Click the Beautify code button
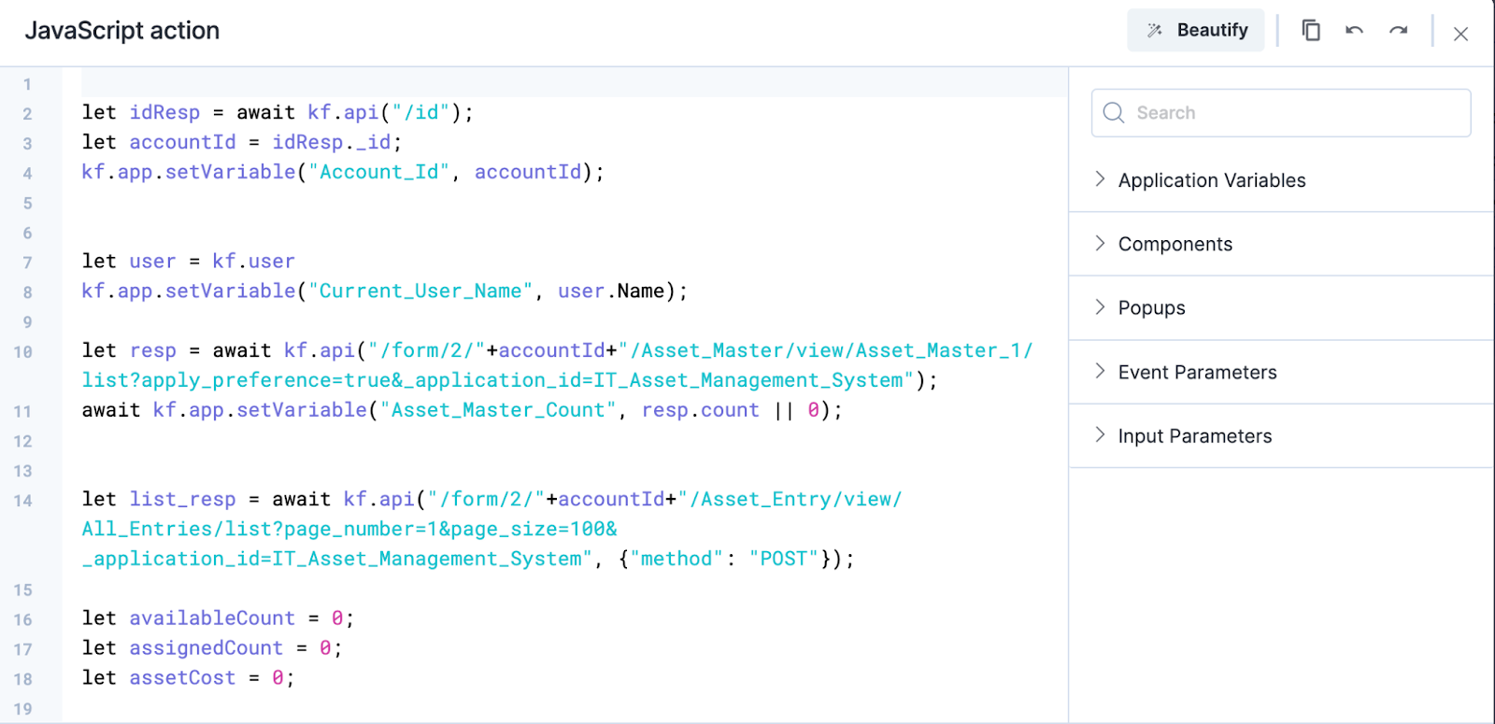The image size is (1495, 724). [x=1195, y=31]
